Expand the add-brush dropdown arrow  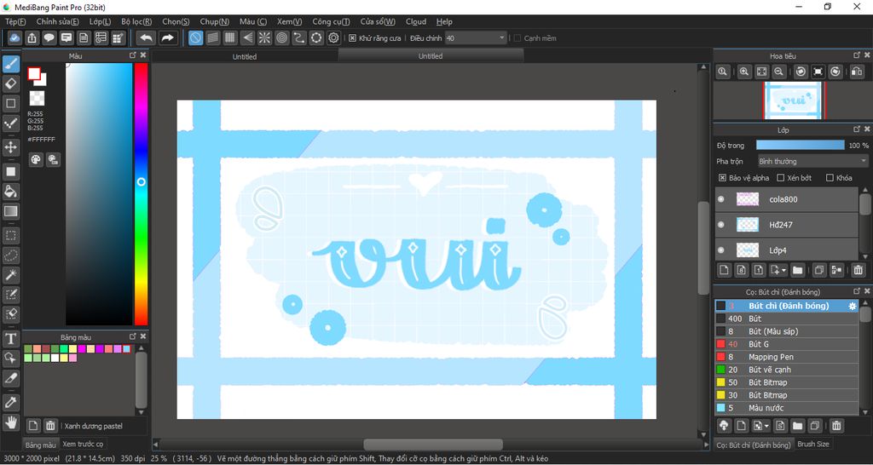click(766, 426)
